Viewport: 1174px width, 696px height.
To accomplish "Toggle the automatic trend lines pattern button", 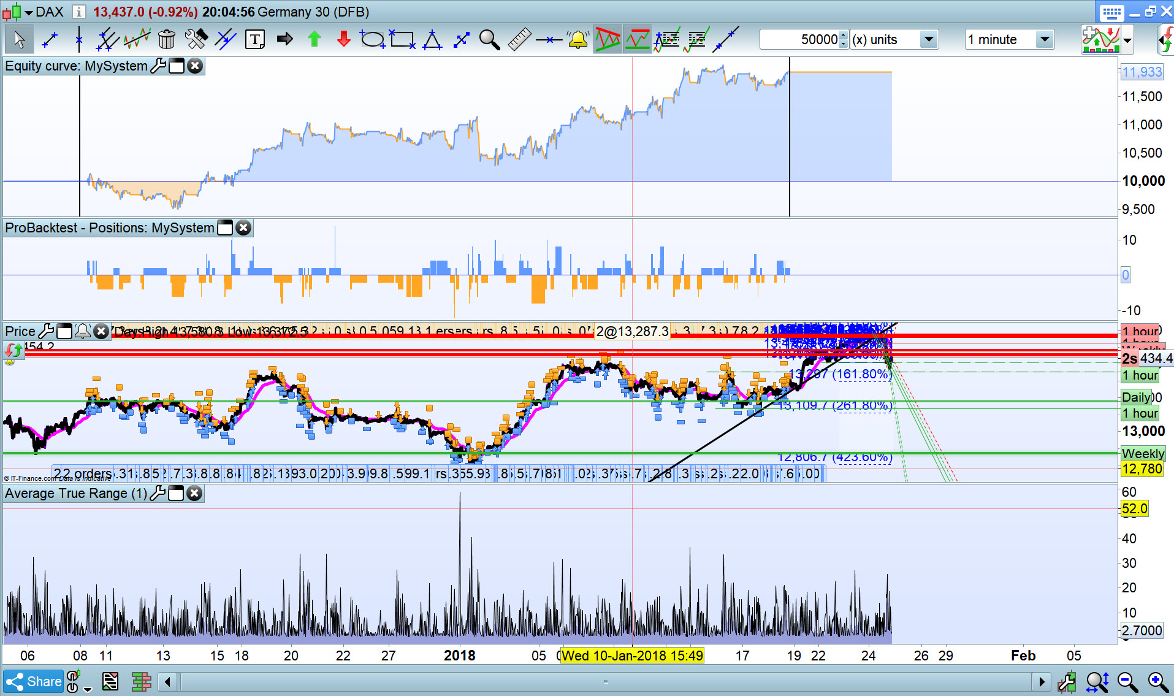I will click(608, 40).
